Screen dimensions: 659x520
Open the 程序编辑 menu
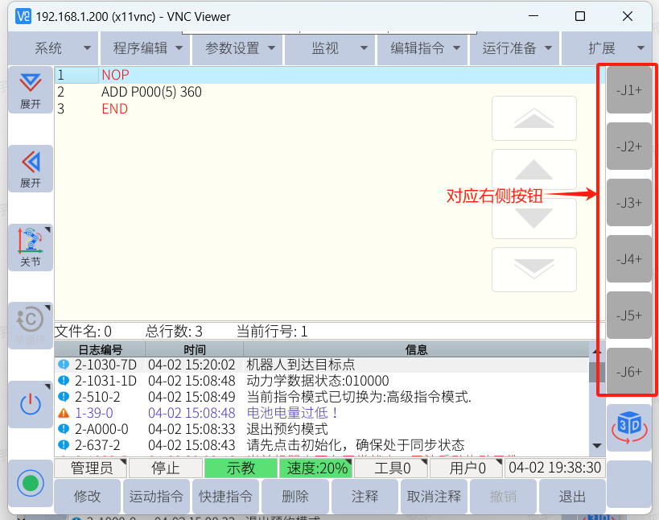click(146, 48)
